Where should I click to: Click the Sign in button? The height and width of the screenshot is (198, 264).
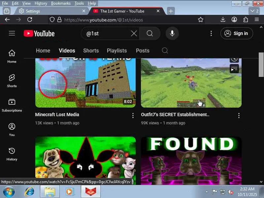237,33
